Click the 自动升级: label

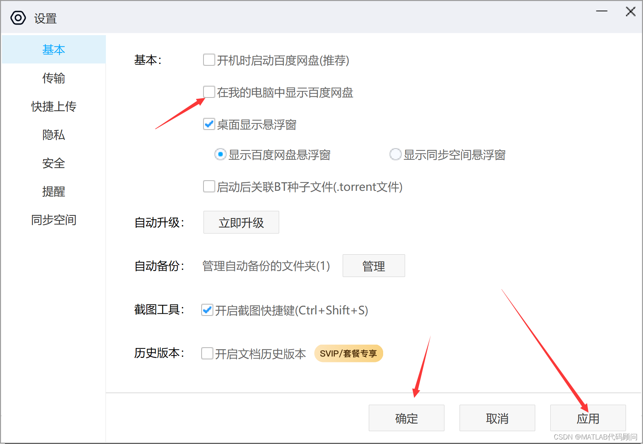click(159, 222)
